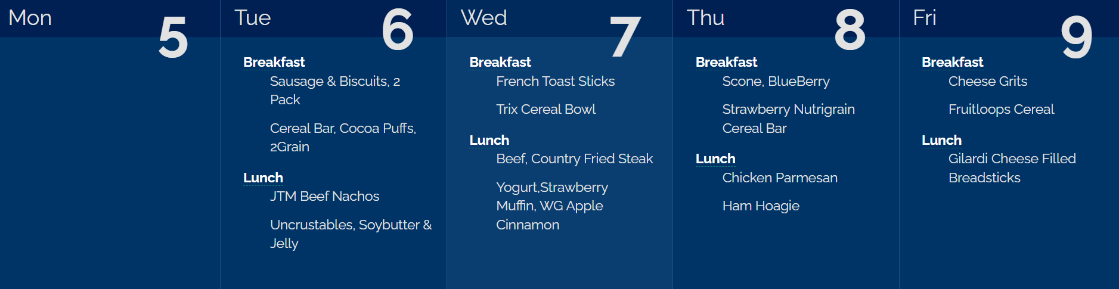1119x289 pixels.
Task: Open Fruitloops Cereal item
Action: click(x=1001, y=109)
